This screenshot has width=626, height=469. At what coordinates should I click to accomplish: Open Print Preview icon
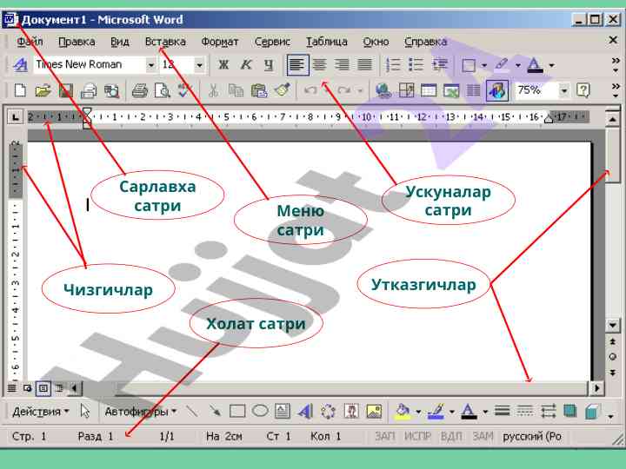[x=163, y=90]
